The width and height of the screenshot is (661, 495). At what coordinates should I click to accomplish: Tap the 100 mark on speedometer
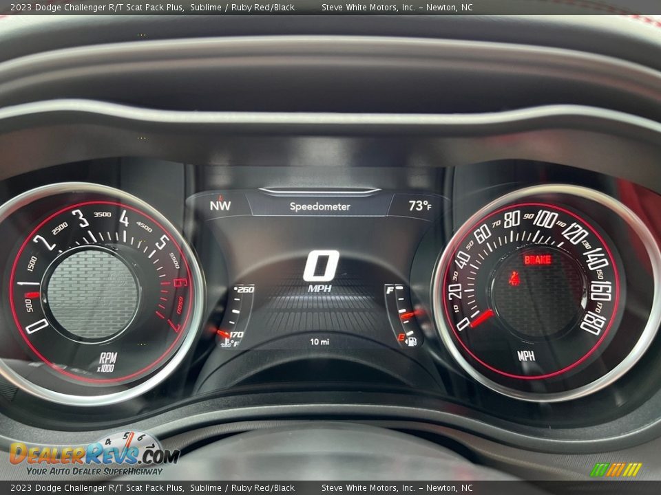click(x=545, y=219)
